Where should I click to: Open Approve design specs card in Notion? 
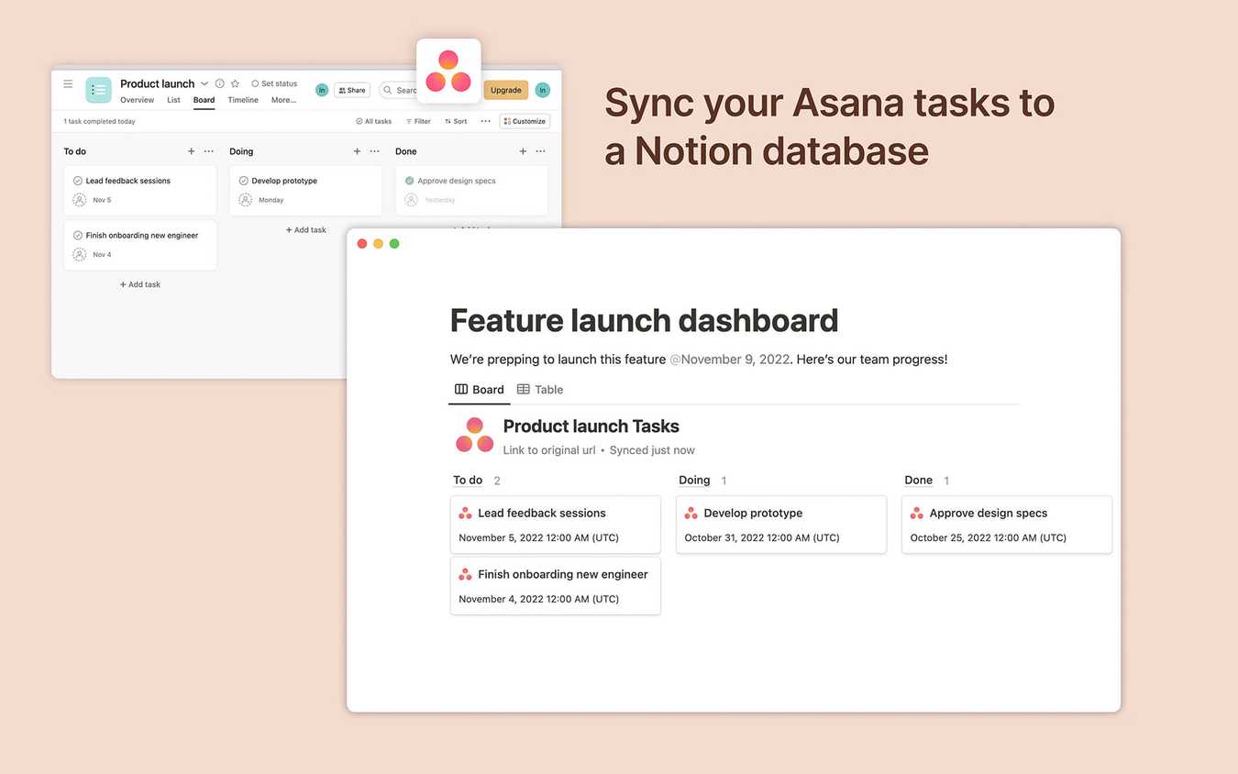click(x=1007, y=525)
